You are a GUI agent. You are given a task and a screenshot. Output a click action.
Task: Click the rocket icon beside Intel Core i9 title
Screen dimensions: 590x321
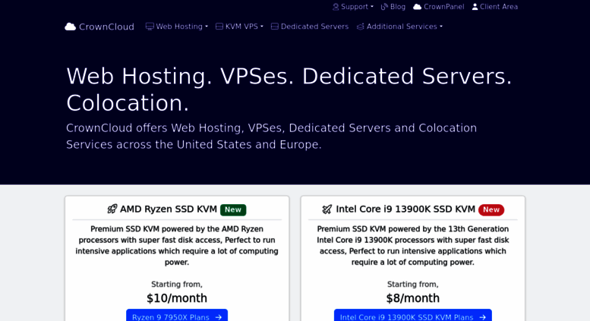coord(327,209)
